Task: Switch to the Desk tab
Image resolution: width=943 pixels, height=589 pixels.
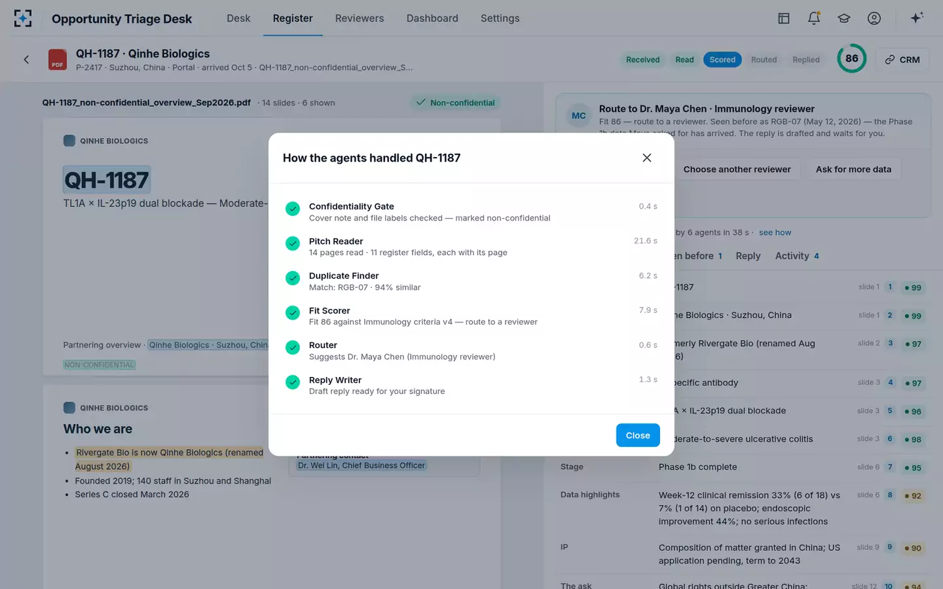Action: 238,18
